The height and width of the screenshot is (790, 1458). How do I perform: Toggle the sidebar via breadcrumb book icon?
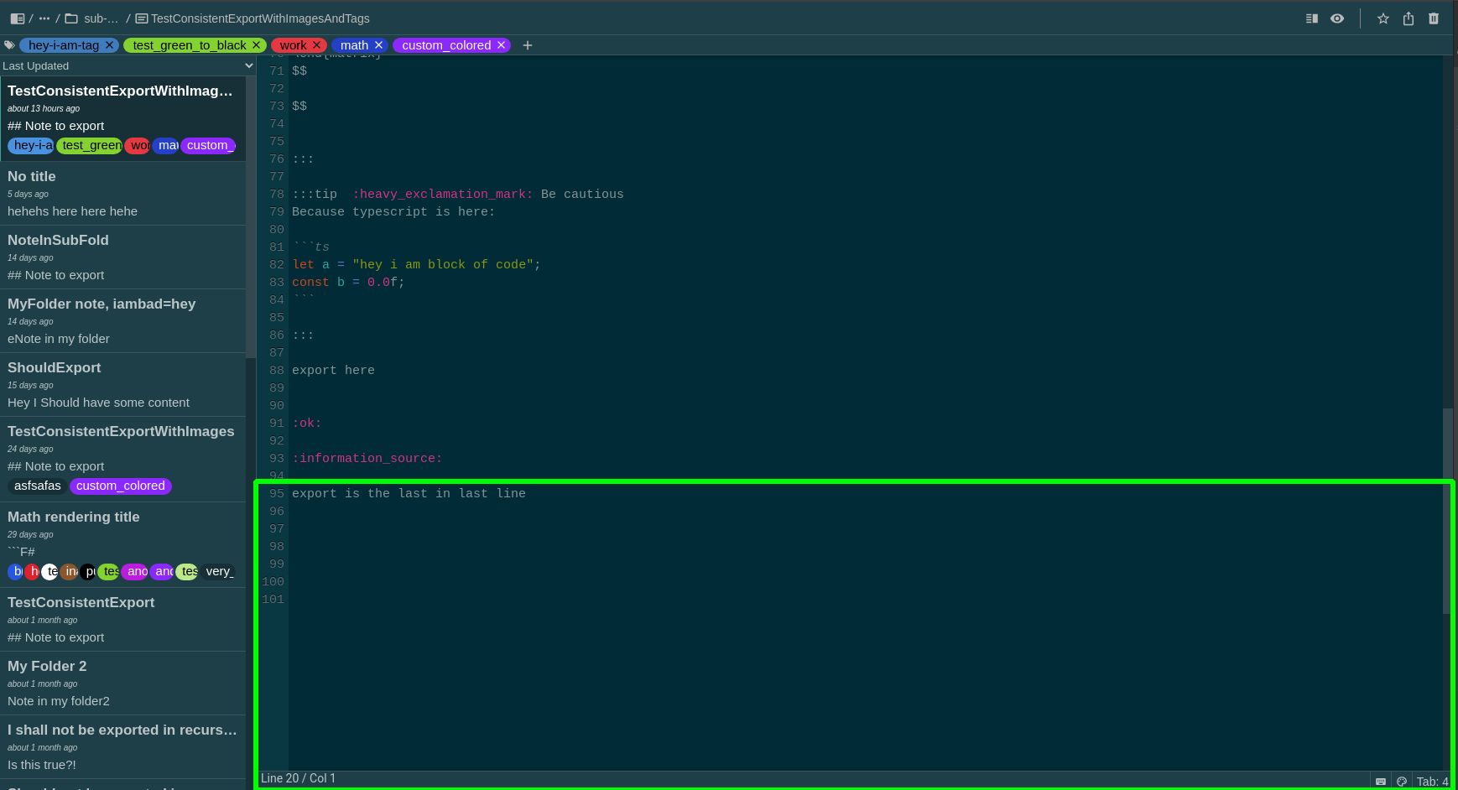click(x=17, y=18)
